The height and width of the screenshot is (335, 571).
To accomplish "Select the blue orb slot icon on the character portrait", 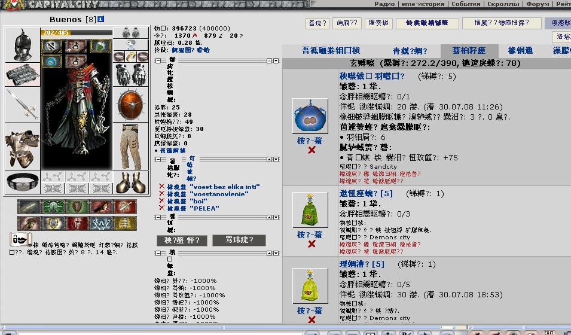I will (x=51, y=61).
